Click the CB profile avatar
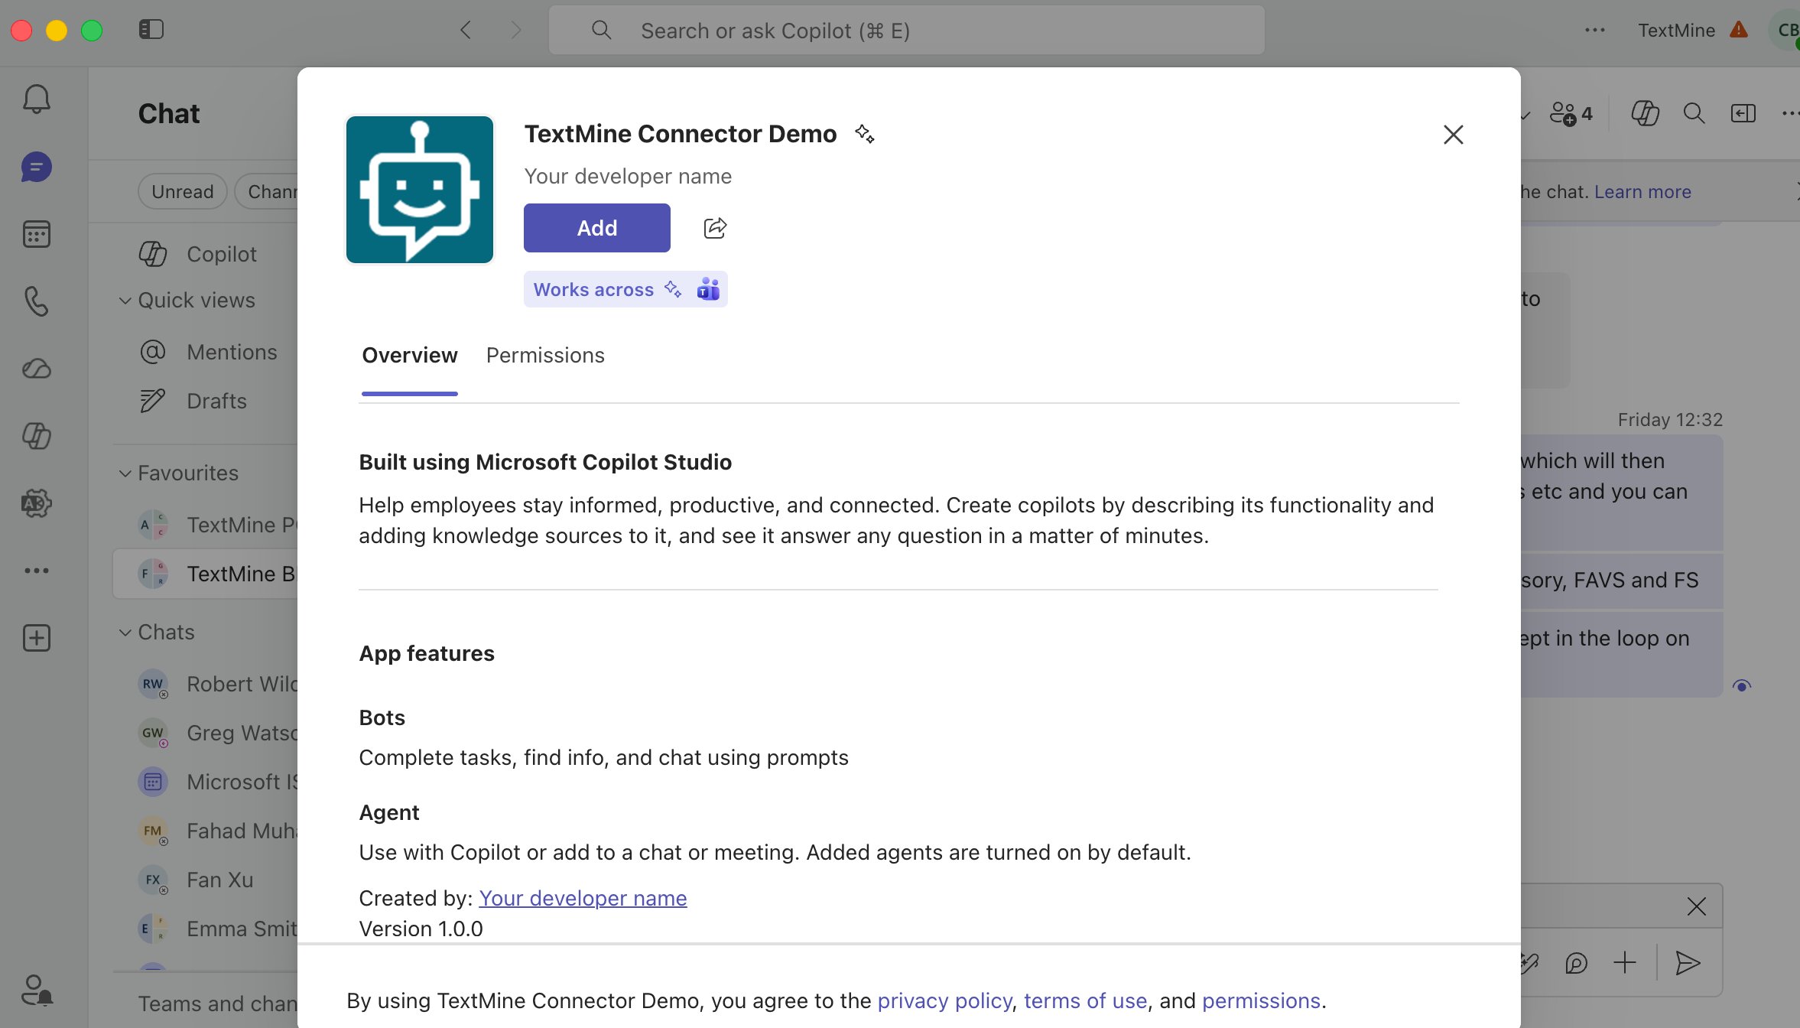The image size is (1800, 1028). tap(1786, 31)
